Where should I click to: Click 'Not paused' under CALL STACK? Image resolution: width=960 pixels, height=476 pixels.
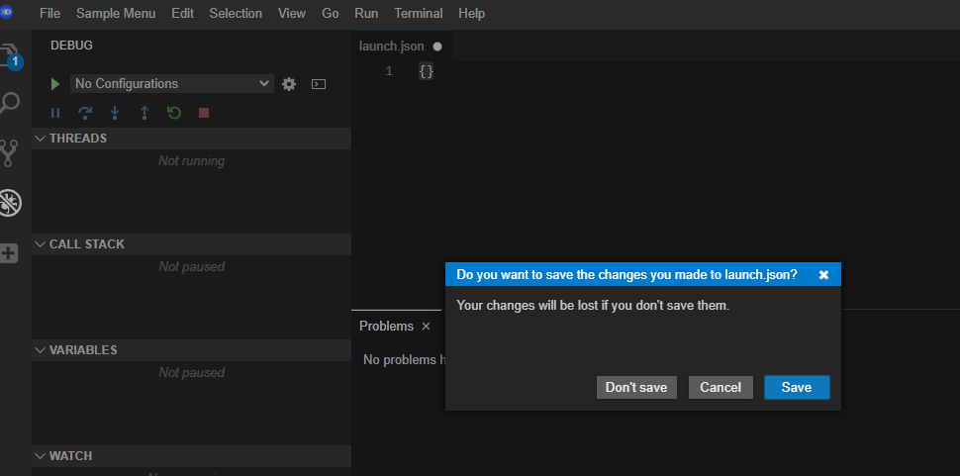[x=192, y=267]
